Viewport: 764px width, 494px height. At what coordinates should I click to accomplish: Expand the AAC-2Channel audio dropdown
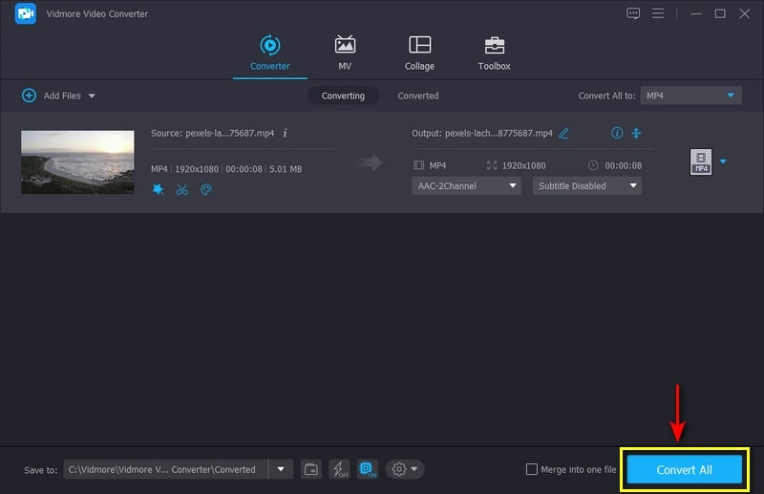467,186
